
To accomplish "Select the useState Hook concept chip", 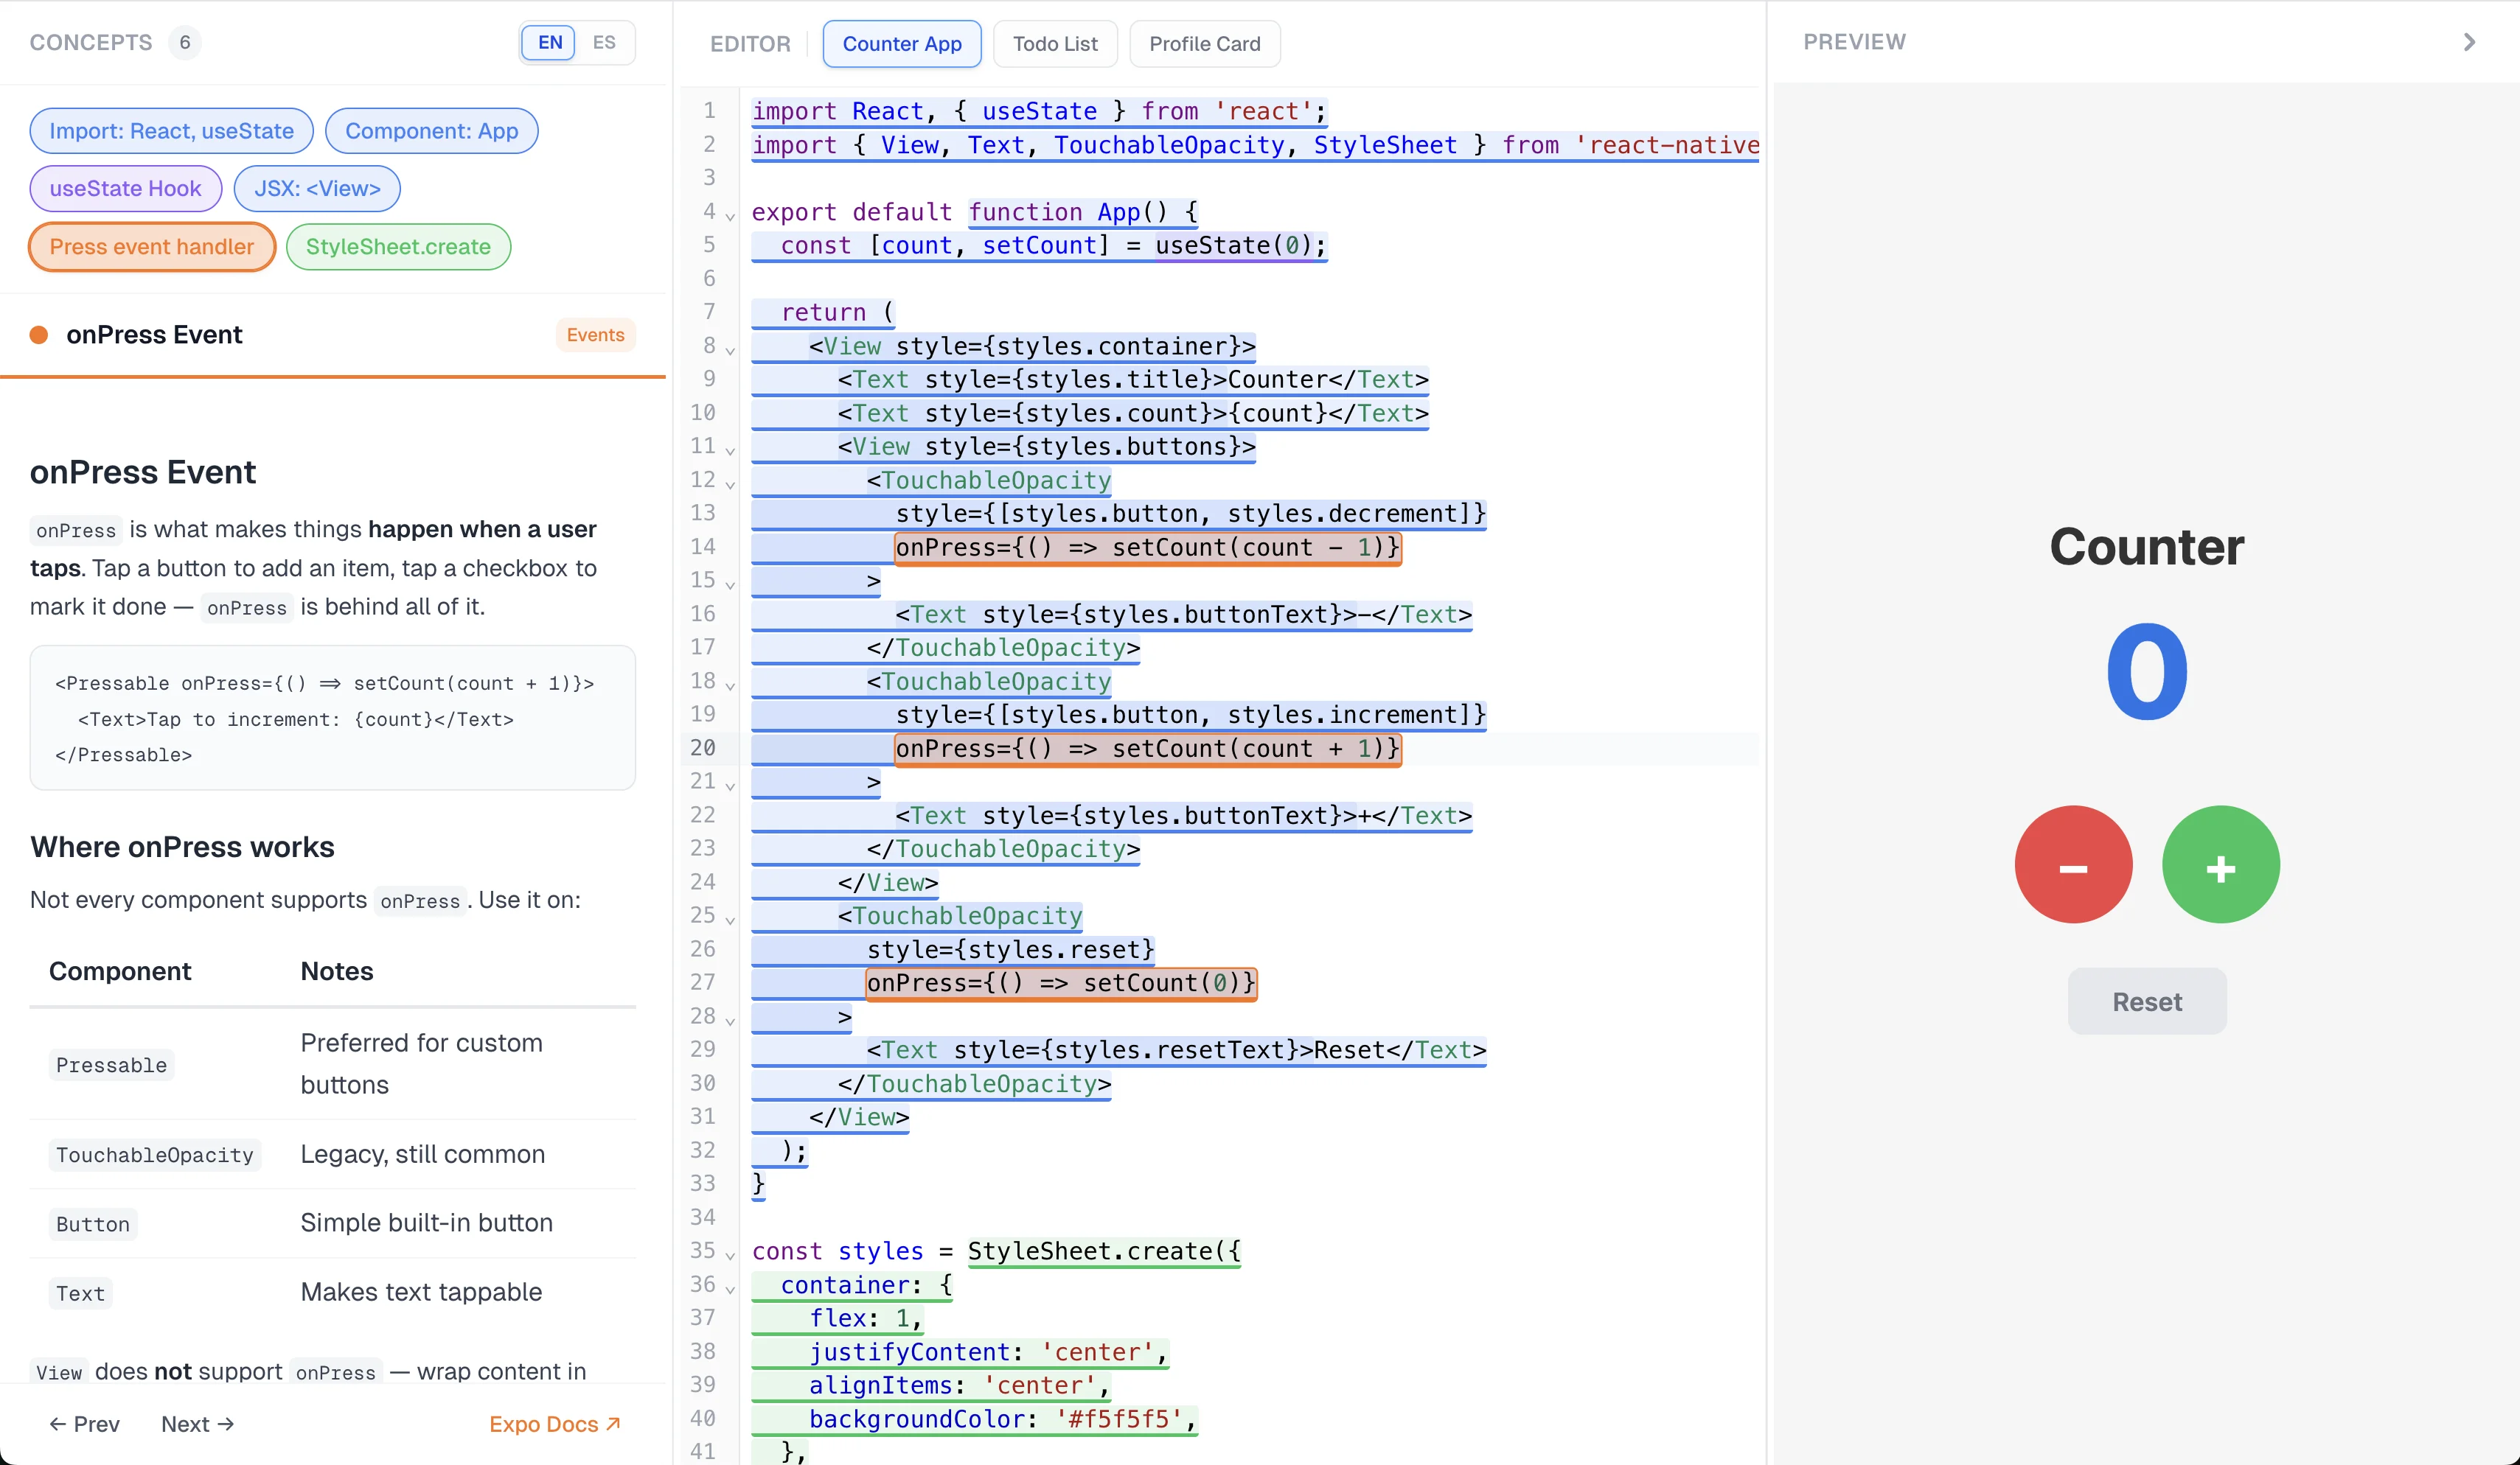I will (125, 188).
